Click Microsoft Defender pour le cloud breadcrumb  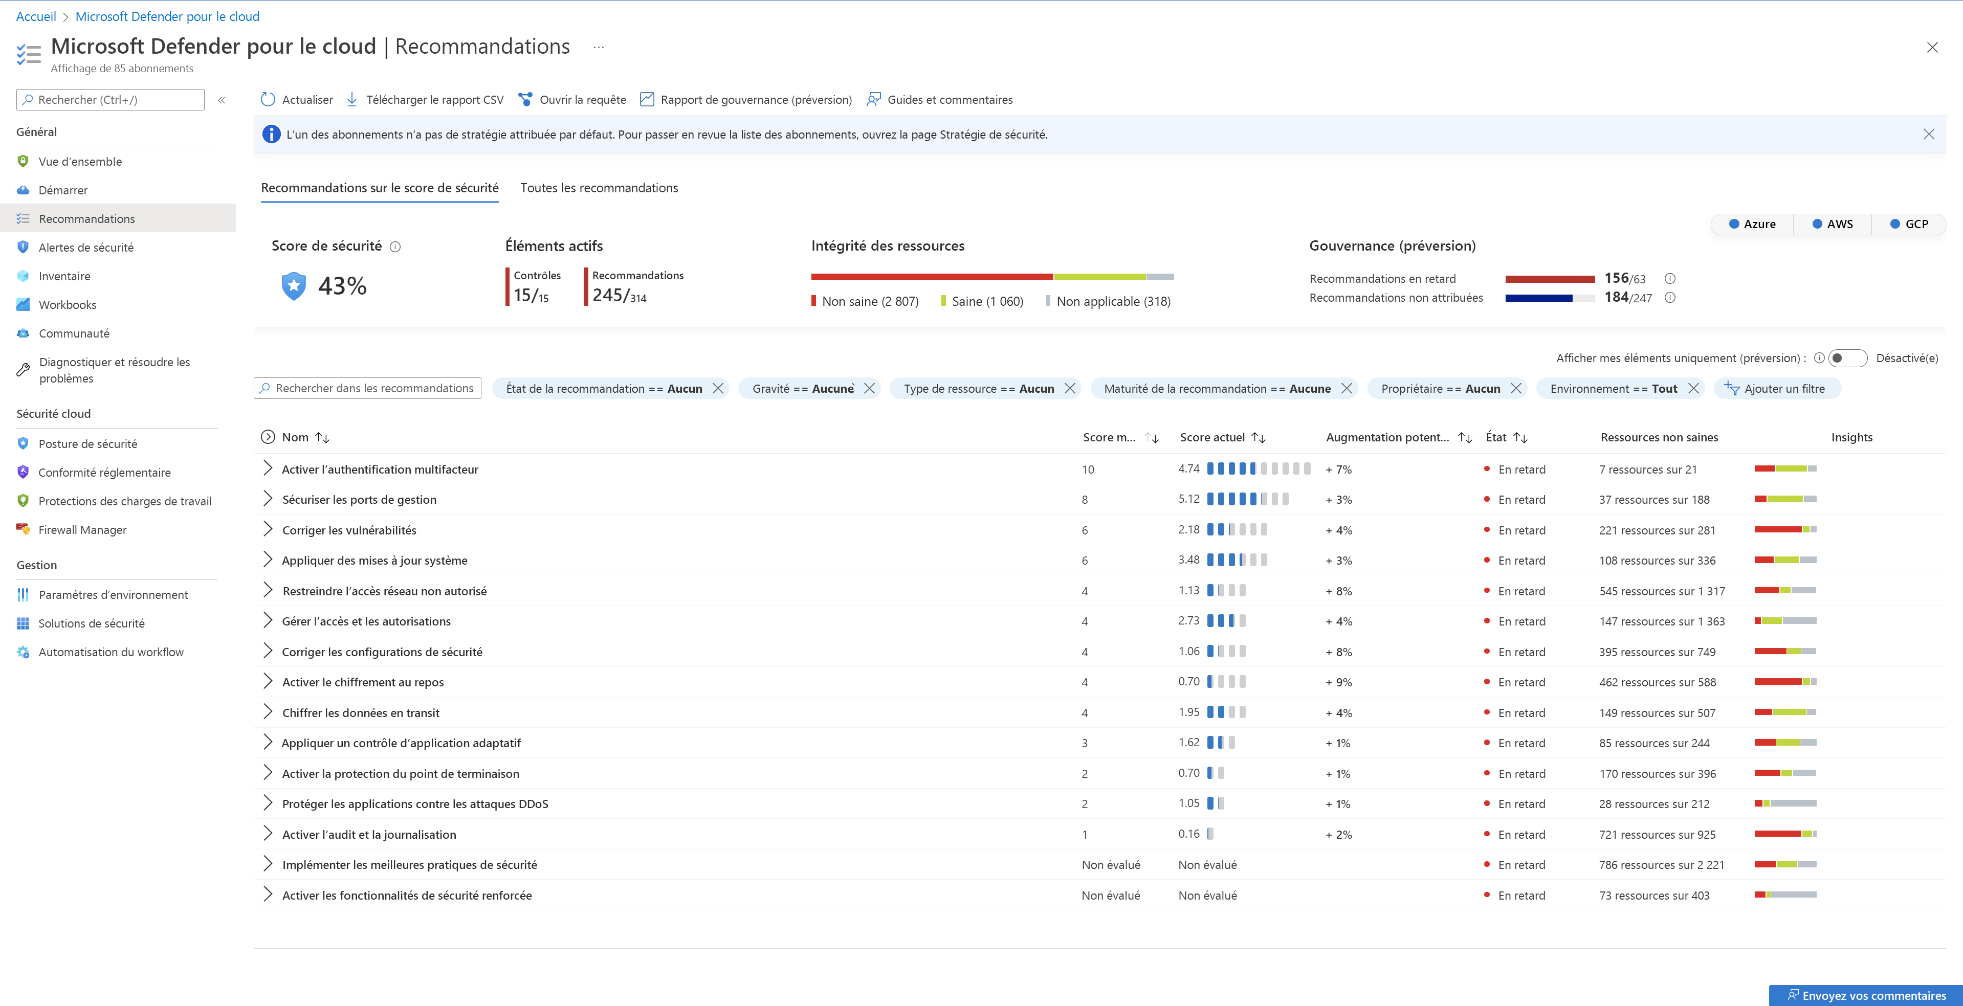pos(168,16)
